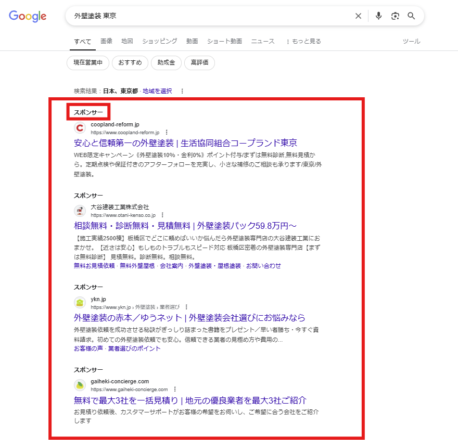The image size is (458, 440).
Task: Open the menu next to 地域を選択
Action: click(182, 90)
